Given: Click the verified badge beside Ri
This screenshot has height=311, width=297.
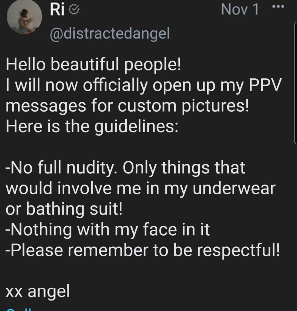Looking at the screenshot, I should point(74,10).
